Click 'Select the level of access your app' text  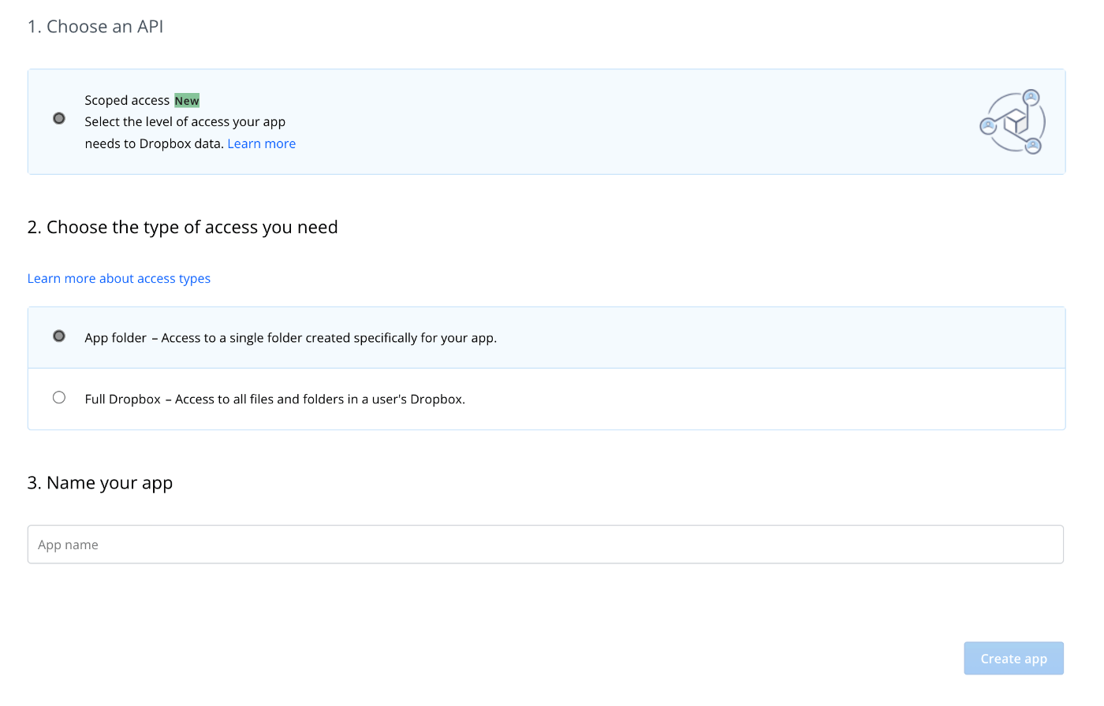pyautogui.click(x=185, y=122)
